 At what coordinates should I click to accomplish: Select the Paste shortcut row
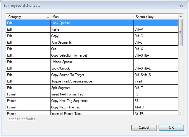[x=92, y=29]
